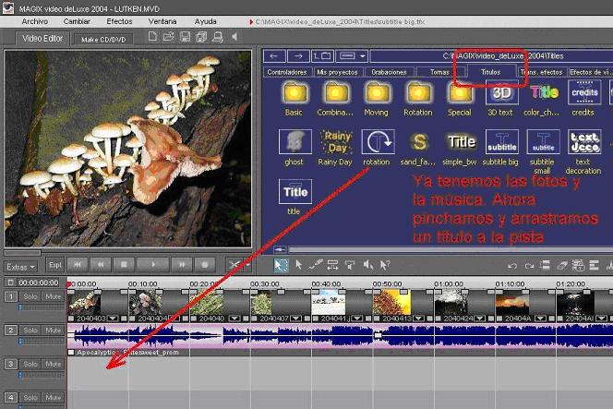Viewport: 613px width, 409px height.
Task: Expand media pool view options arrow
Action: (x=363, y=56)
